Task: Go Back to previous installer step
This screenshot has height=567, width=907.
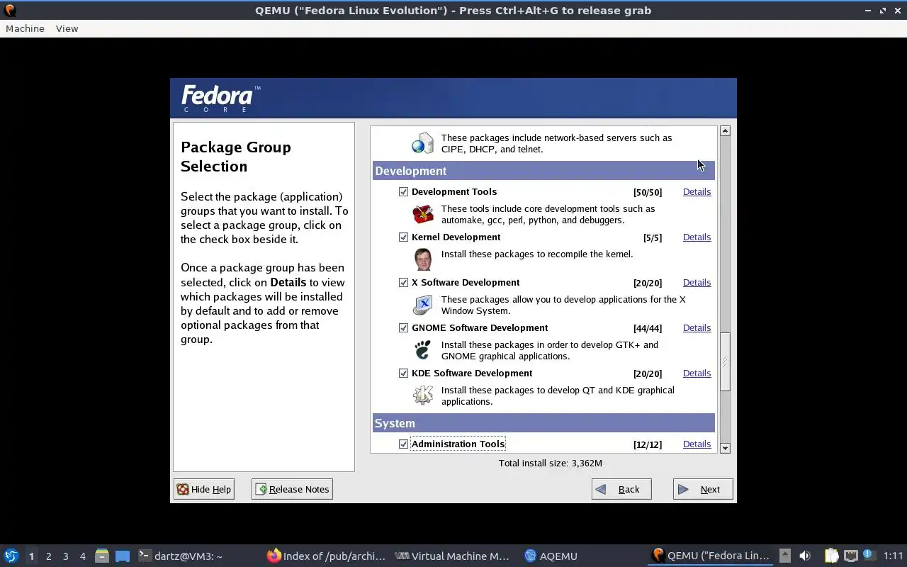Action: tap(621, 489)
